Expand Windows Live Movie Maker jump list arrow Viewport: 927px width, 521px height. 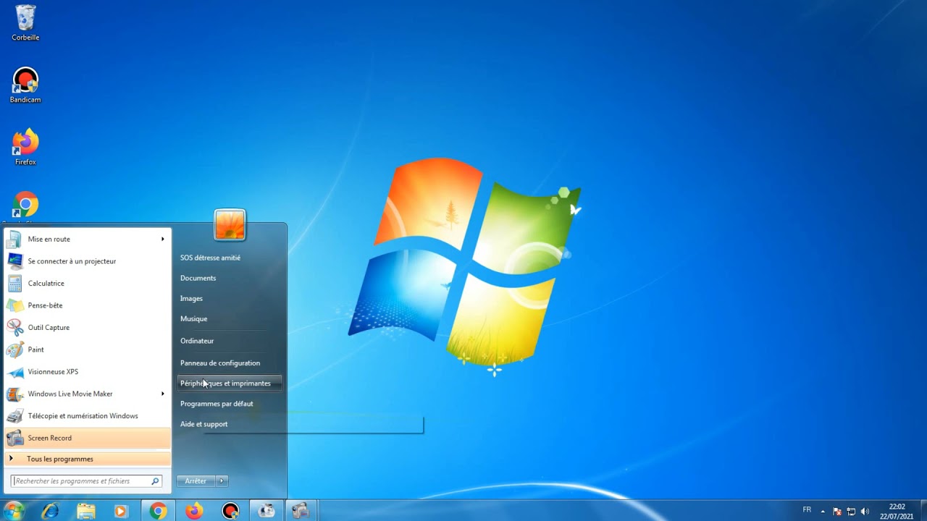coord(163,394)
